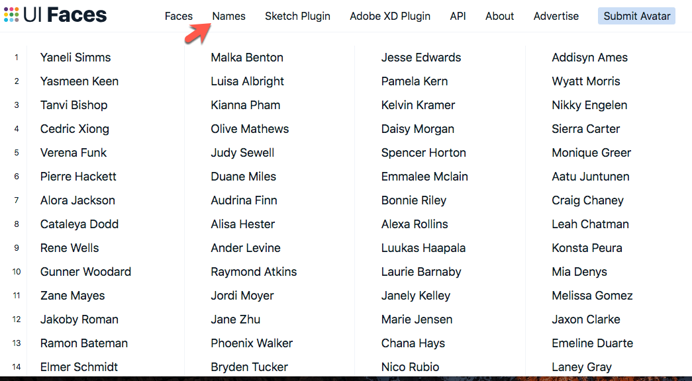Click the UI Faces wordmark text

click(65, 15)
